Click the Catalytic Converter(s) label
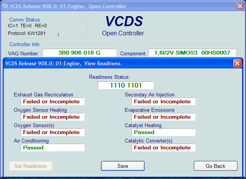The height and width of the screenshot is (179, 246). [149, 141]
